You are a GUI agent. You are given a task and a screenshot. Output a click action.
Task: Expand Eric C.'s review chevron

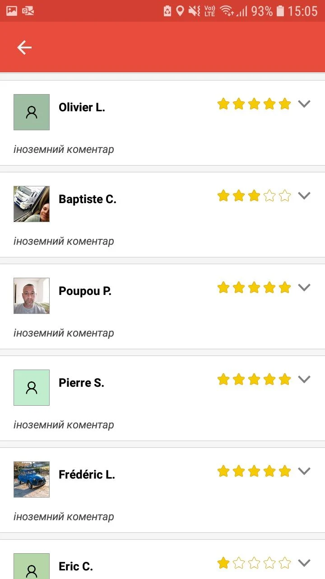click(305, 563)
